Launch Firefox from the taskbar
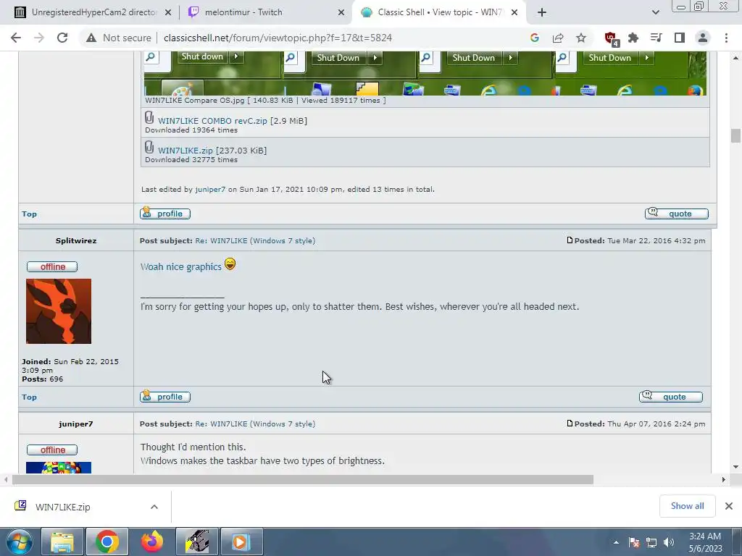Image resolution: width=742 pixels, height=556 pixels. pos(152,542)
